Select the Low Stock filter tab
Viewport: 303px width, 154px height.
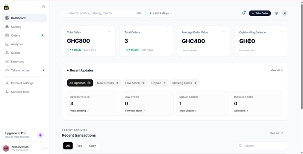pyautogui.click(x=135, y=83)
